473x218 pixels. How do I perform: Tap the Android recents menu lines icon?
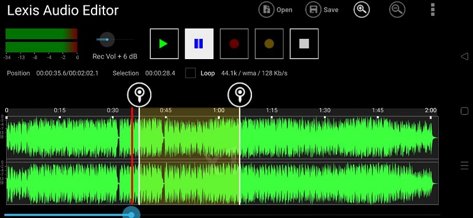point(464,165)
